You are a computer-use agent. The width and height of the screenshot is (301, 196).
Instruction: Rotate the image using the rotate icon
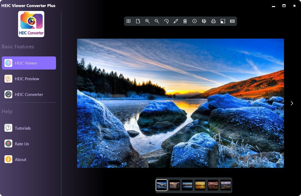166,21
